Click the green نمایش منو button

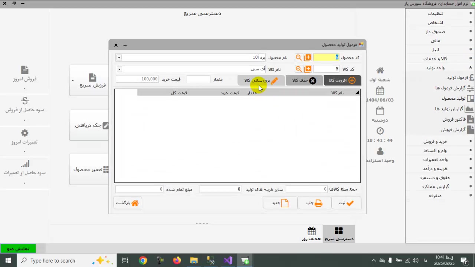(x=18, y=248)
